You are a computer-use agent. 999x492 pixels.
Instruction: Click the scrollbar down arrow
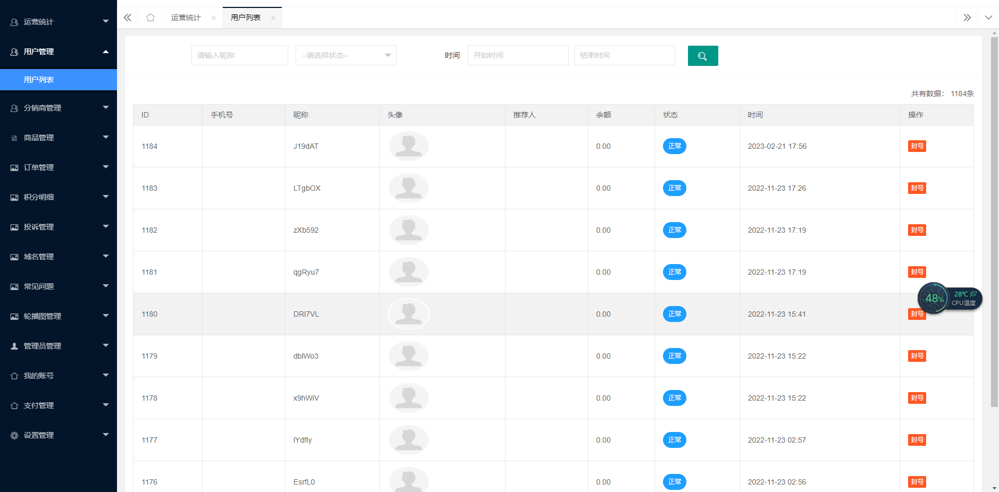click(x=994, y=488)
